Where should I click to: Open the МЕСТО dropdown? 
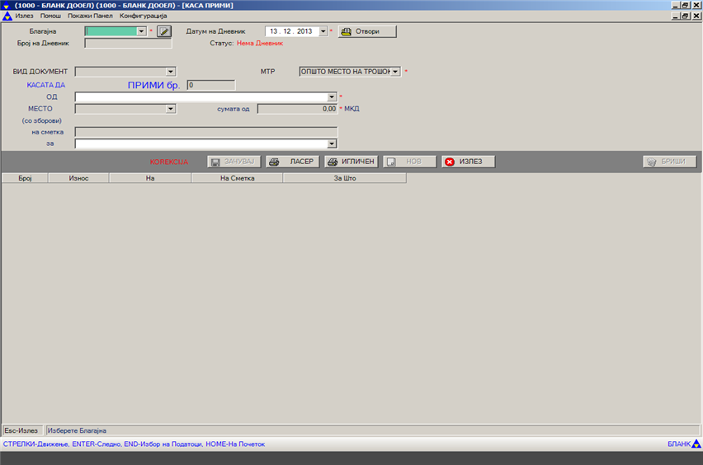(x=171, y=108)
